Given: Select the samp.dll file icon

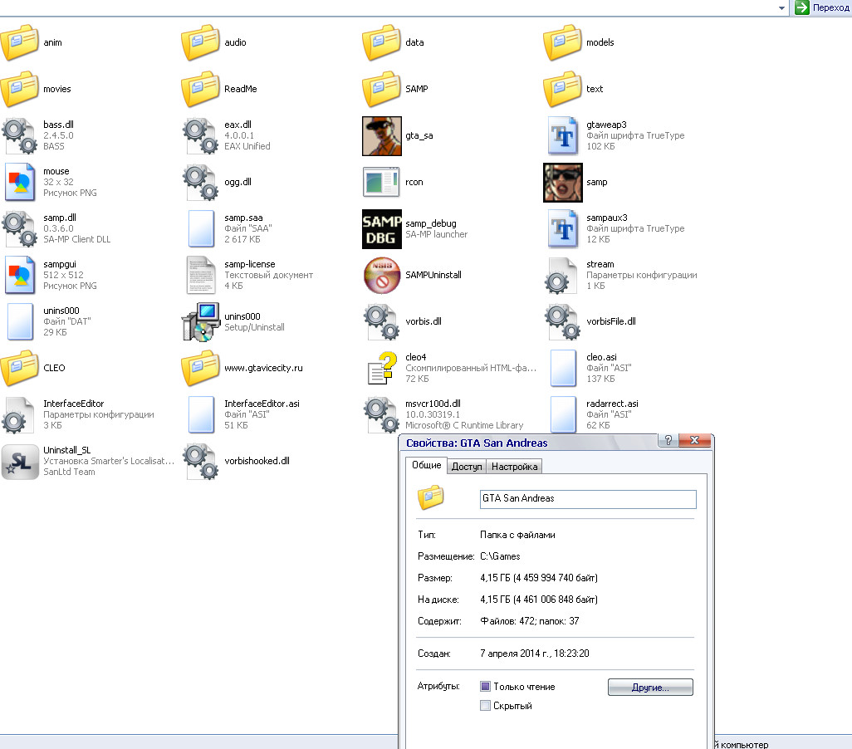Looking at the screenshot, I should 20,229.
